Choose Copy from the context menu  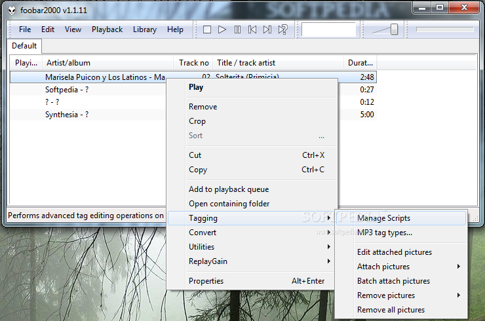coord(252,170)
